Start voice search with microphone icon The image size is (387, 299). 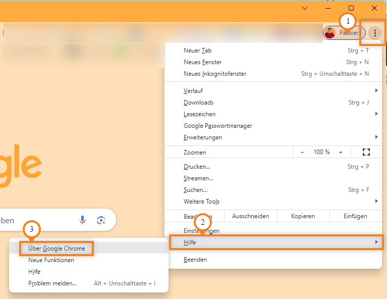click(82, 220)
